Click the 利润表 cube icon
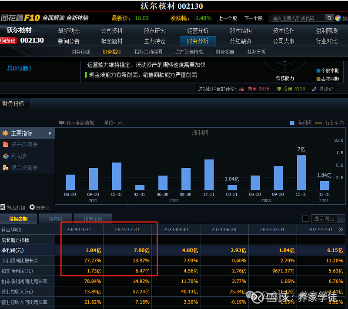 [x=6, y=156]
